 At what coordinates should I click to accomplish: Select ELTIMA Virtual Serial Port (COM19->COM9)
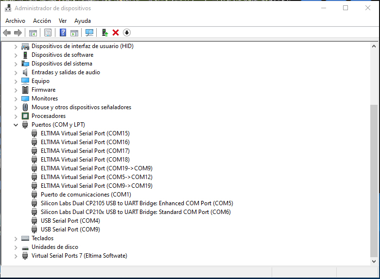tap(96, 168)
